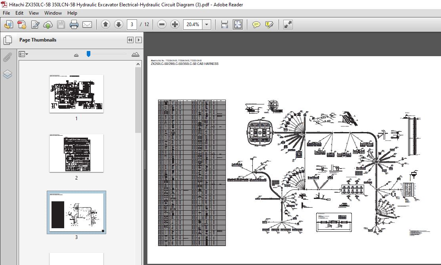Open the zoom level dropdown arrow
441x265 pixels.
(x=207, y=25)
